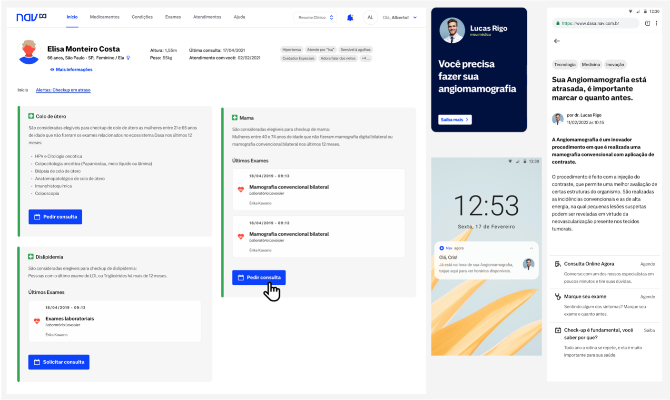Click Alertas: Checkup em atraso breadcrumb

[x=63, y=90]
